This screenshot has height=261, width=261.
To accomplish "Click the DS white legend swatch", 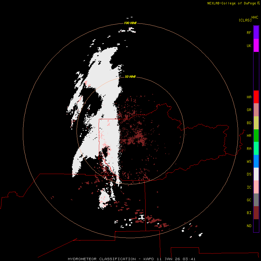I will [256, 174].
